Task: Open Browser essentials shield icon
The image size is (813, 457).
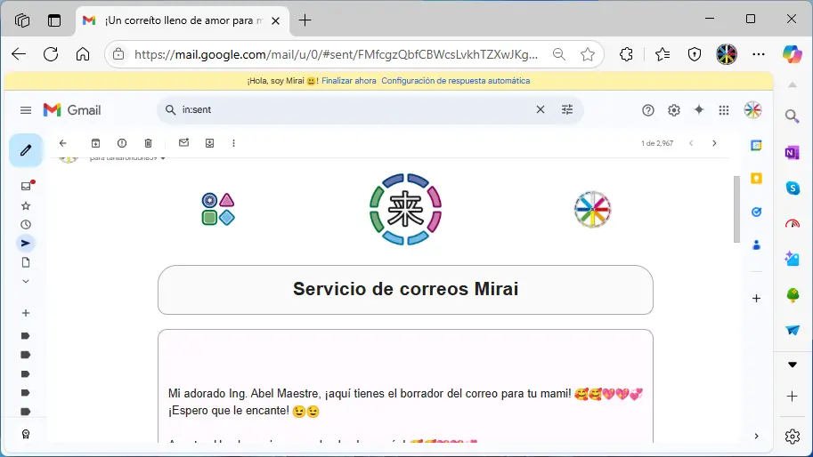Action: tap(695, 54)
